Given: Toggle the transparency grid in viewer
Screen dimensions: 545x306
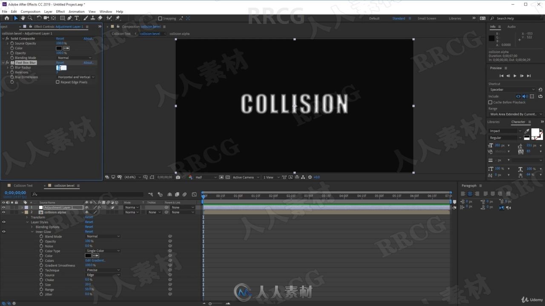Looking at the screenshot, I should point(227,177).
